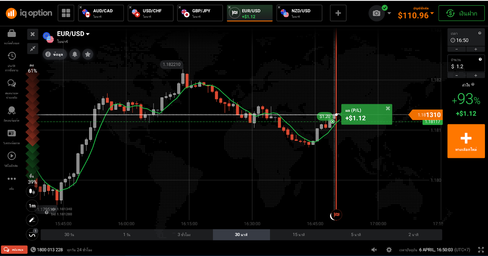Add a new asset tab plus
The width and height of the screenshot is (488, 256).
(x=338, y=13)
